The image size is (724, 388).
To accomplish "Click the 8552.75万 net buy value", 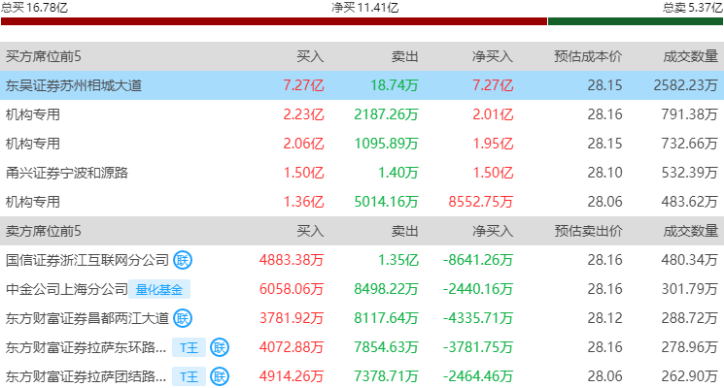I will tap(481, 202).
